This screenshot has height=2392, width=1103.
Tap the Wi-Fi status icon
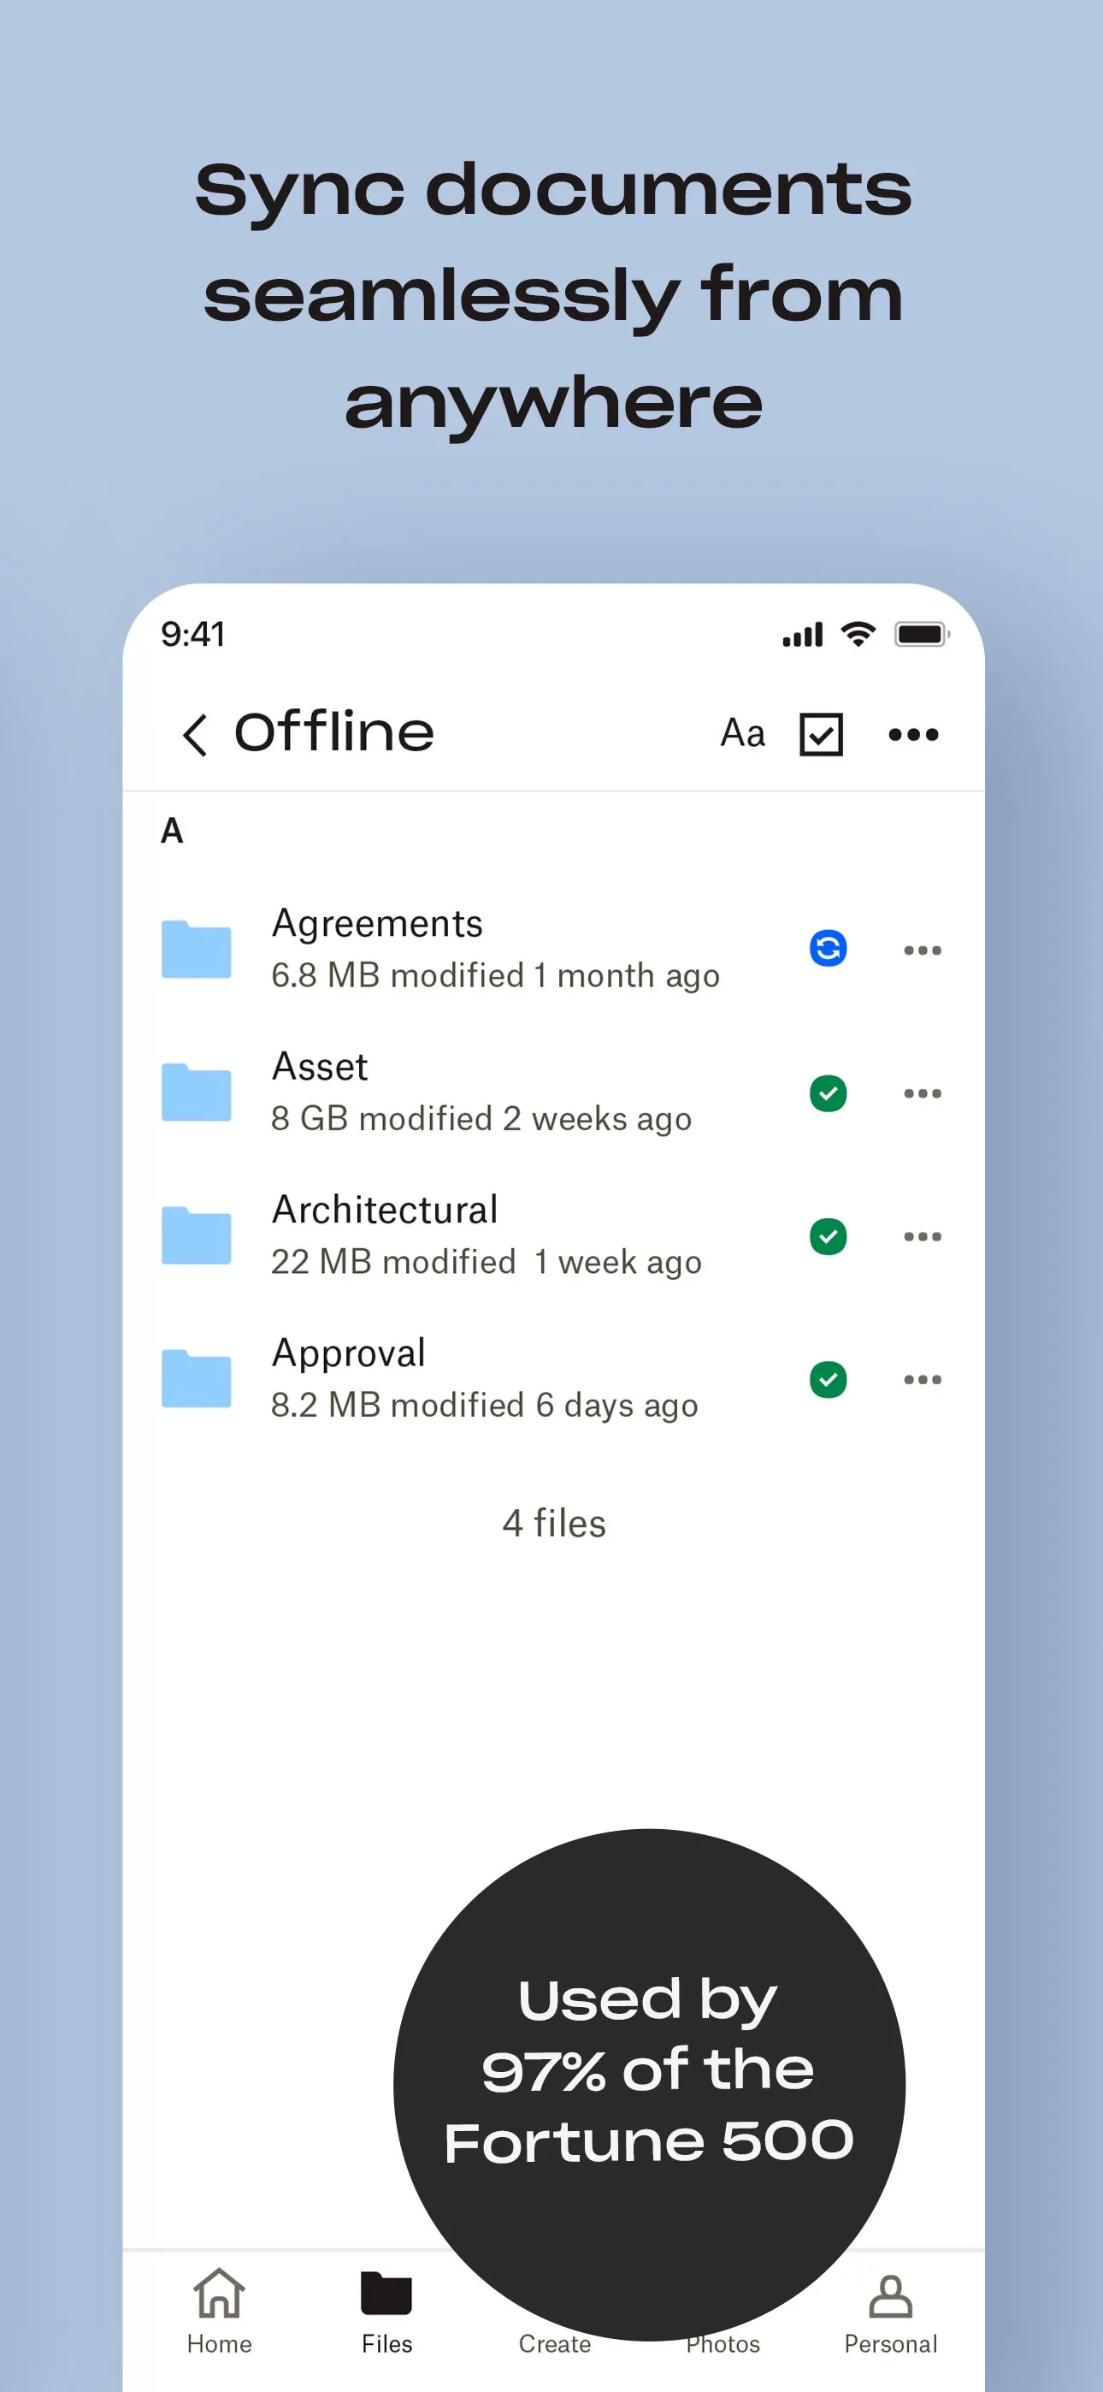click(x=858, y=633)
